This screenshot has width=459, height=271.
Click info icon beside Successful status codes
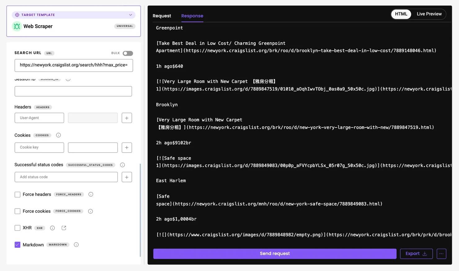coord(123,165)
